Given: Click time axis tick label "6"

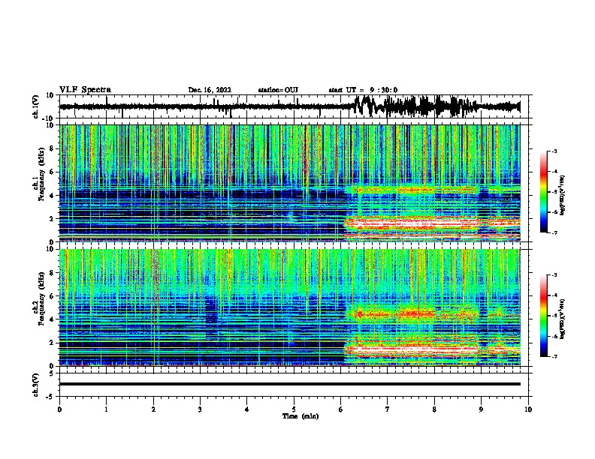Looking at the screenshot, I should (340, 409).
